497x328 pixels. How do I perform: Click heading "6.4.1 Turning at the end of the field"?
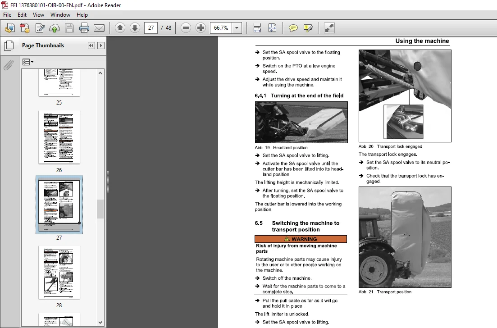299,96
